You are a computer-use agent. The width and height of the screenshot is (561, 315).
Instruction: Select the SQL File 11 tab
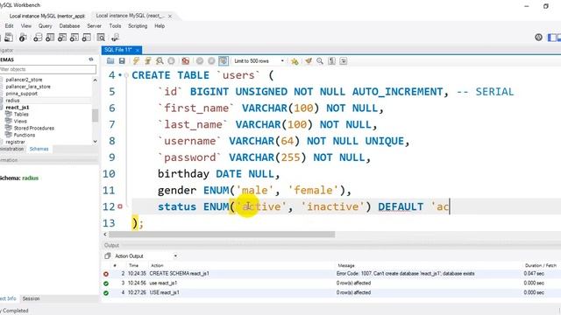click(118, 50)
